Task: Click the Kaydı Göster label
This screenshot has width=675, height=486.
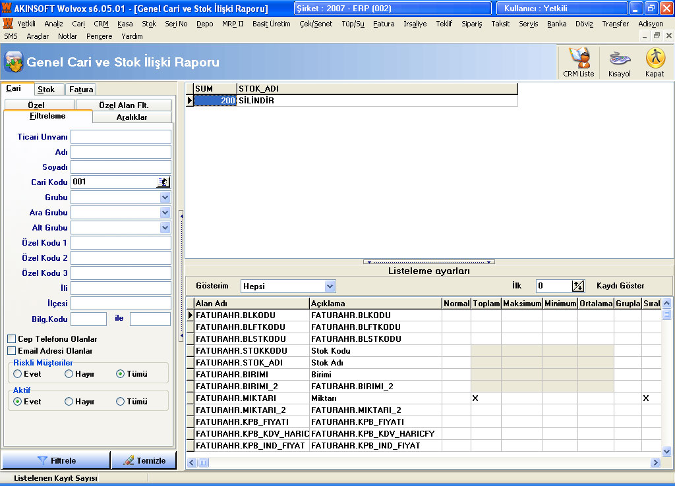Action: pos(620,286)
